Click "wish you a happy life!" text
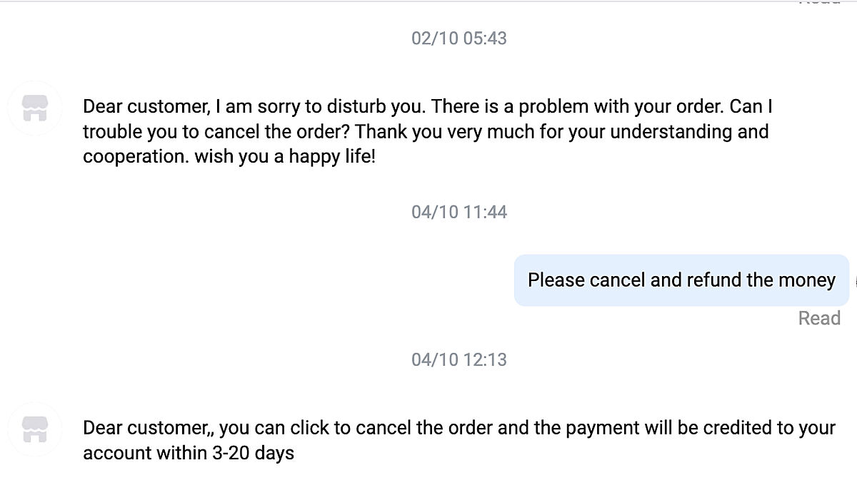Viewport: 857px width, 495px height. click(x=284, y=157)
